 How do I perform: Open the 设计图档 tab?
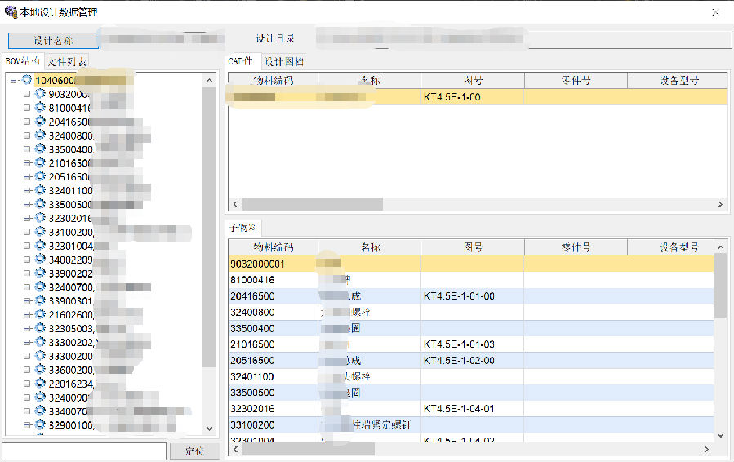[284, 62]
